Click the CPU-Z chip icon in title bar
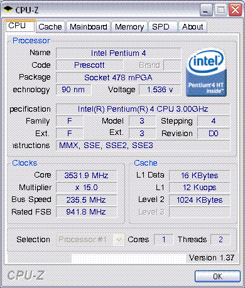The image size is (245, 288). point(8,9)
